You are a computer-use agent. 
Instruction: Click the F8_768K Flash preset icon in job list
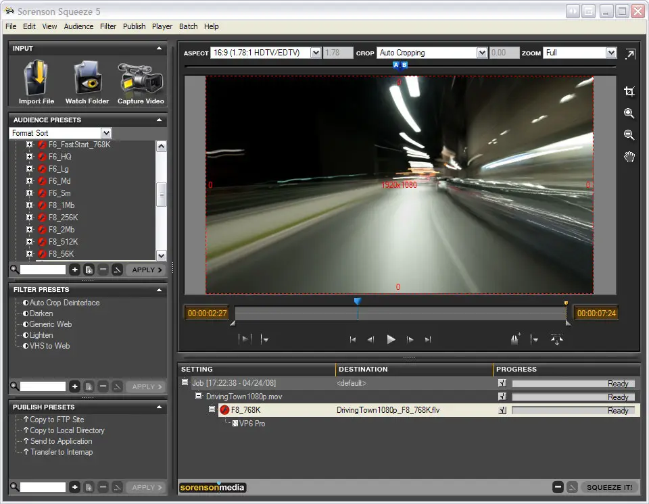coord(224,410)
